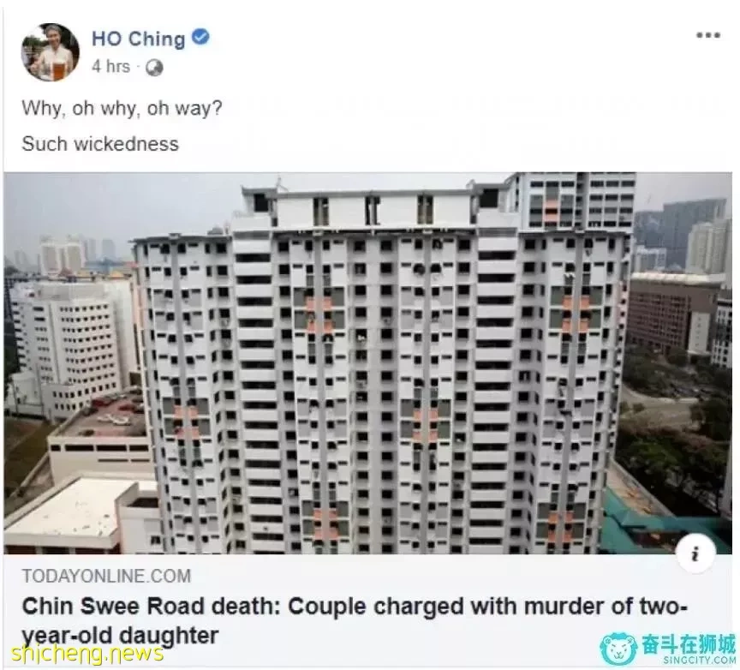Viewport: 740px width, 670px height.
Task: Open HO Ching's profile picture
Action: coord(51,52)
